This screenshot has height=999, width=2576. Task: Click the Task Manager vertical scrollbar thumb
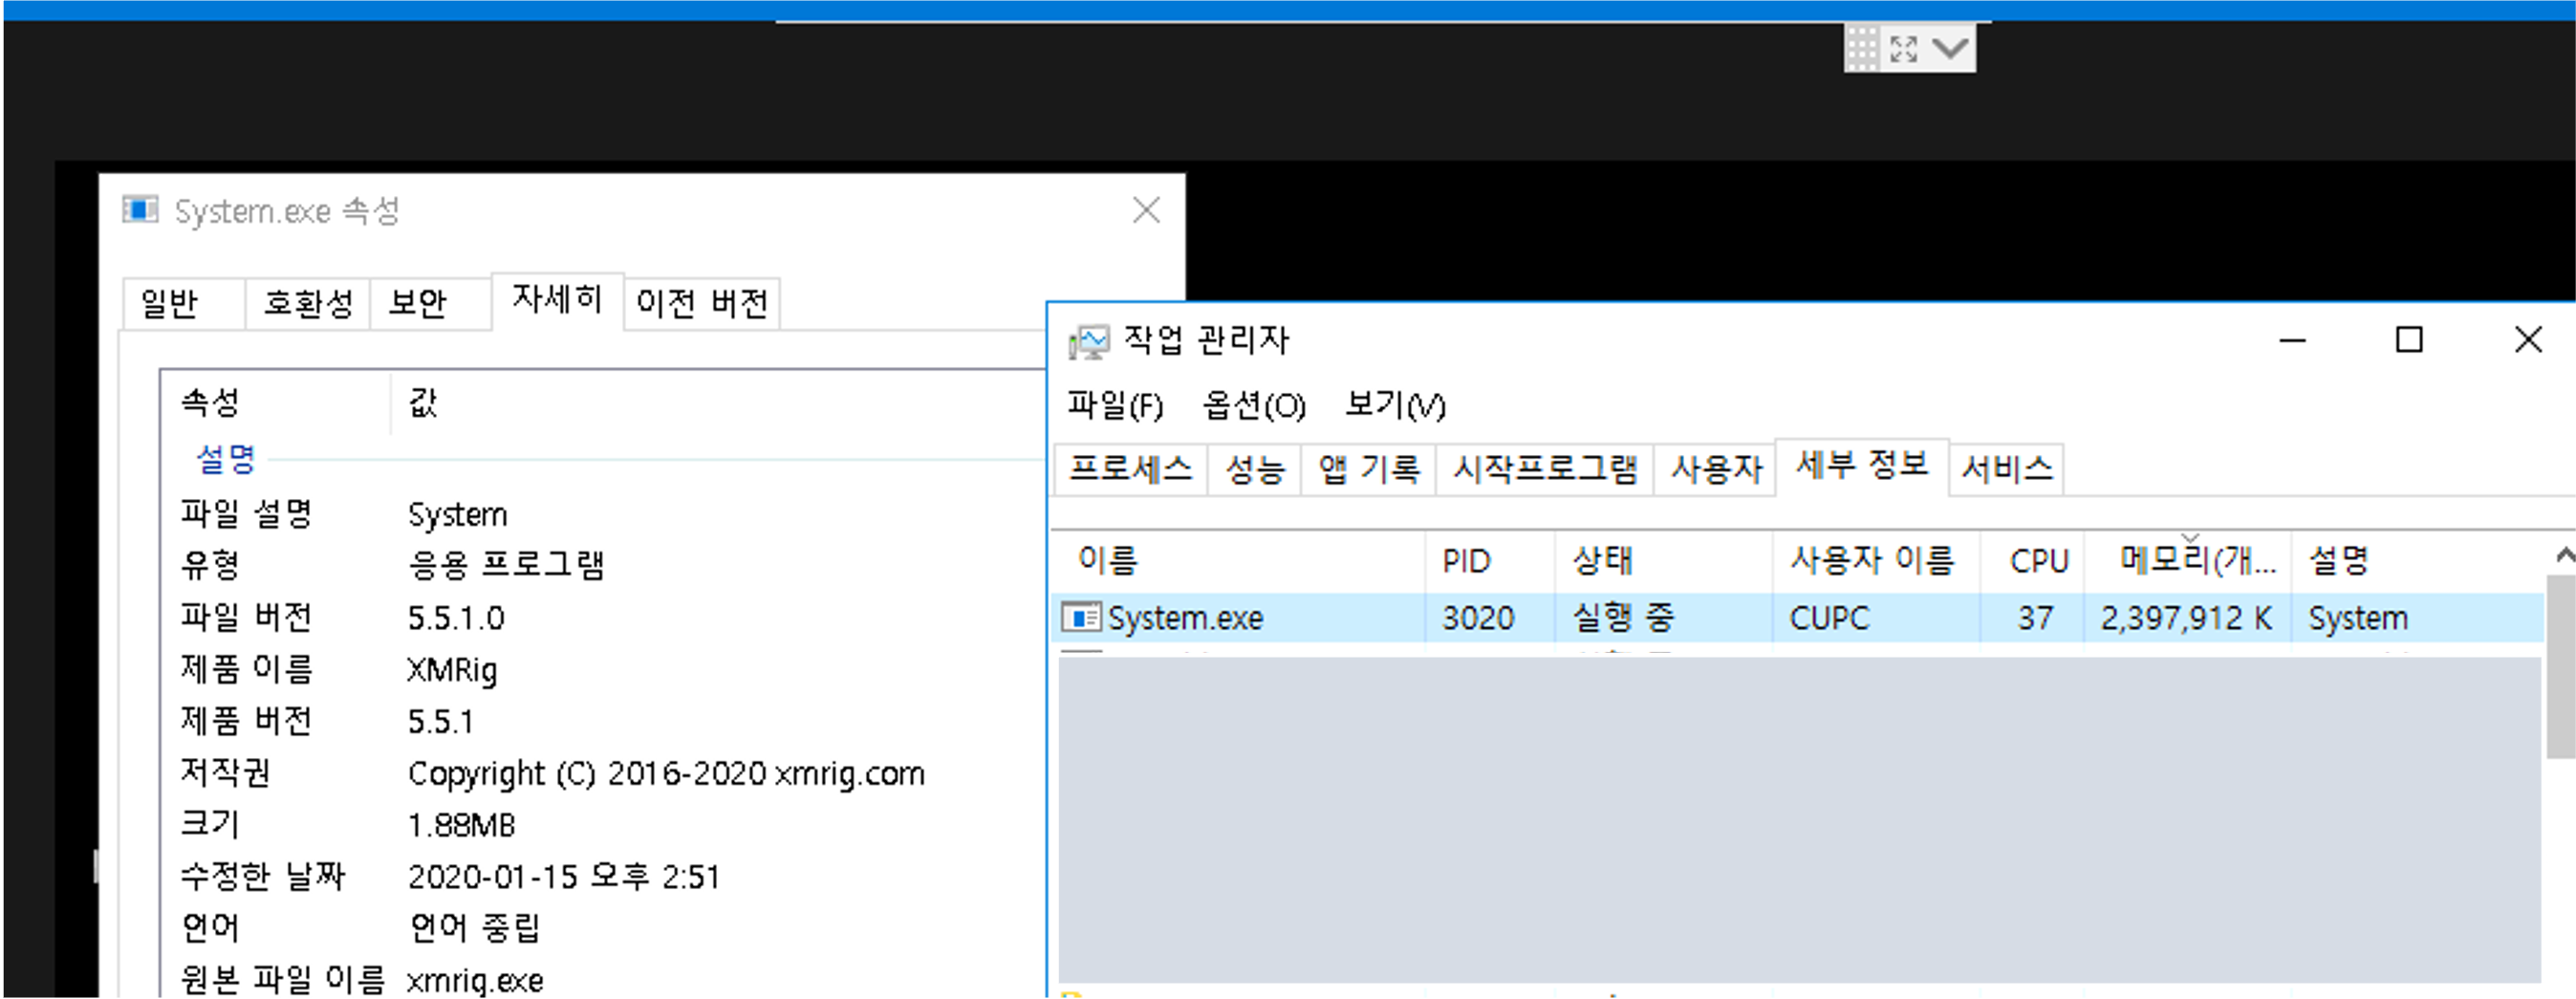tap(2561, 667)
